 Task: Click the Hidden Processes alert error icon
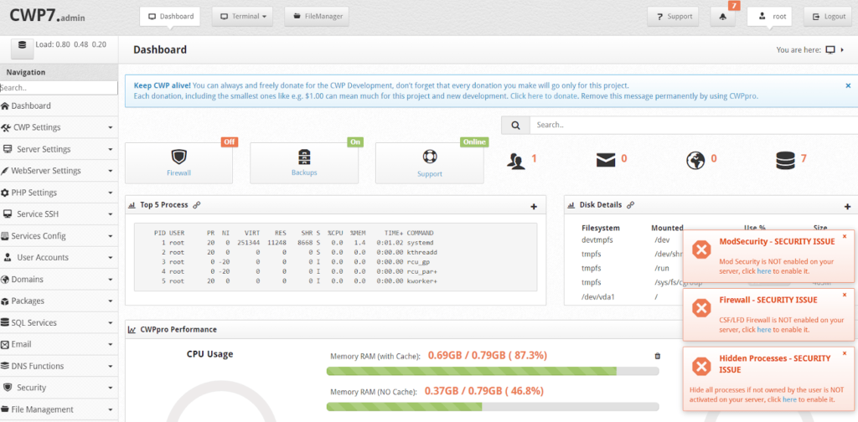701,367
